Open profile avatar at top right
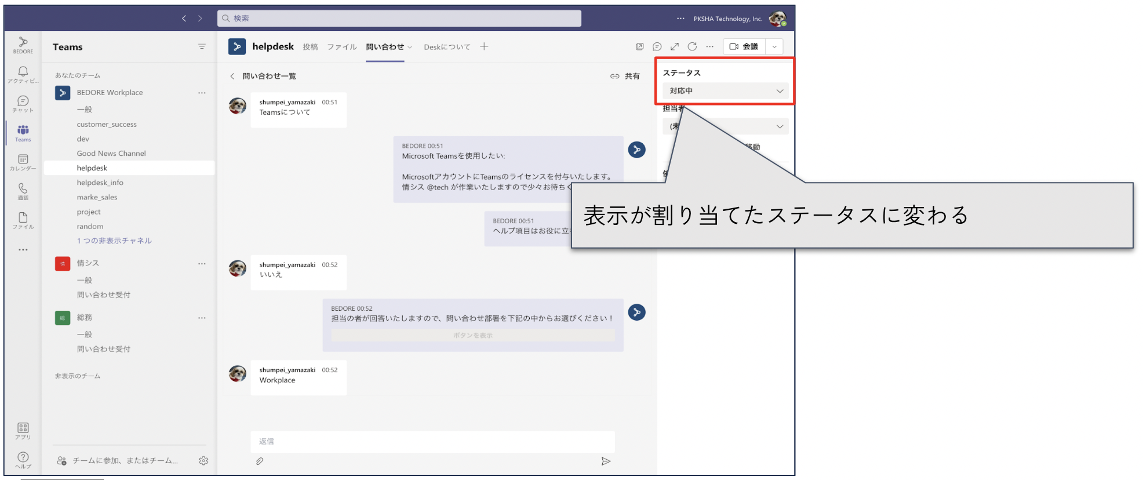This screenshot has width=1143, height=480. tap(777, 19)
